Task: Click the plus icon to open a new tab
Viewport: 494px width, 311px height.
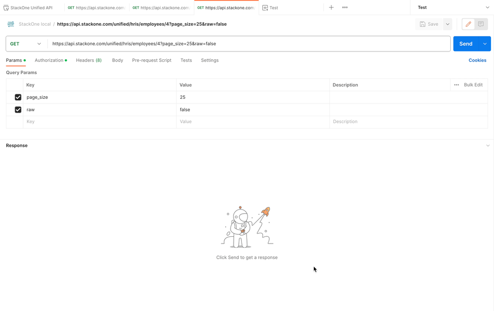Action: (331, 7)
